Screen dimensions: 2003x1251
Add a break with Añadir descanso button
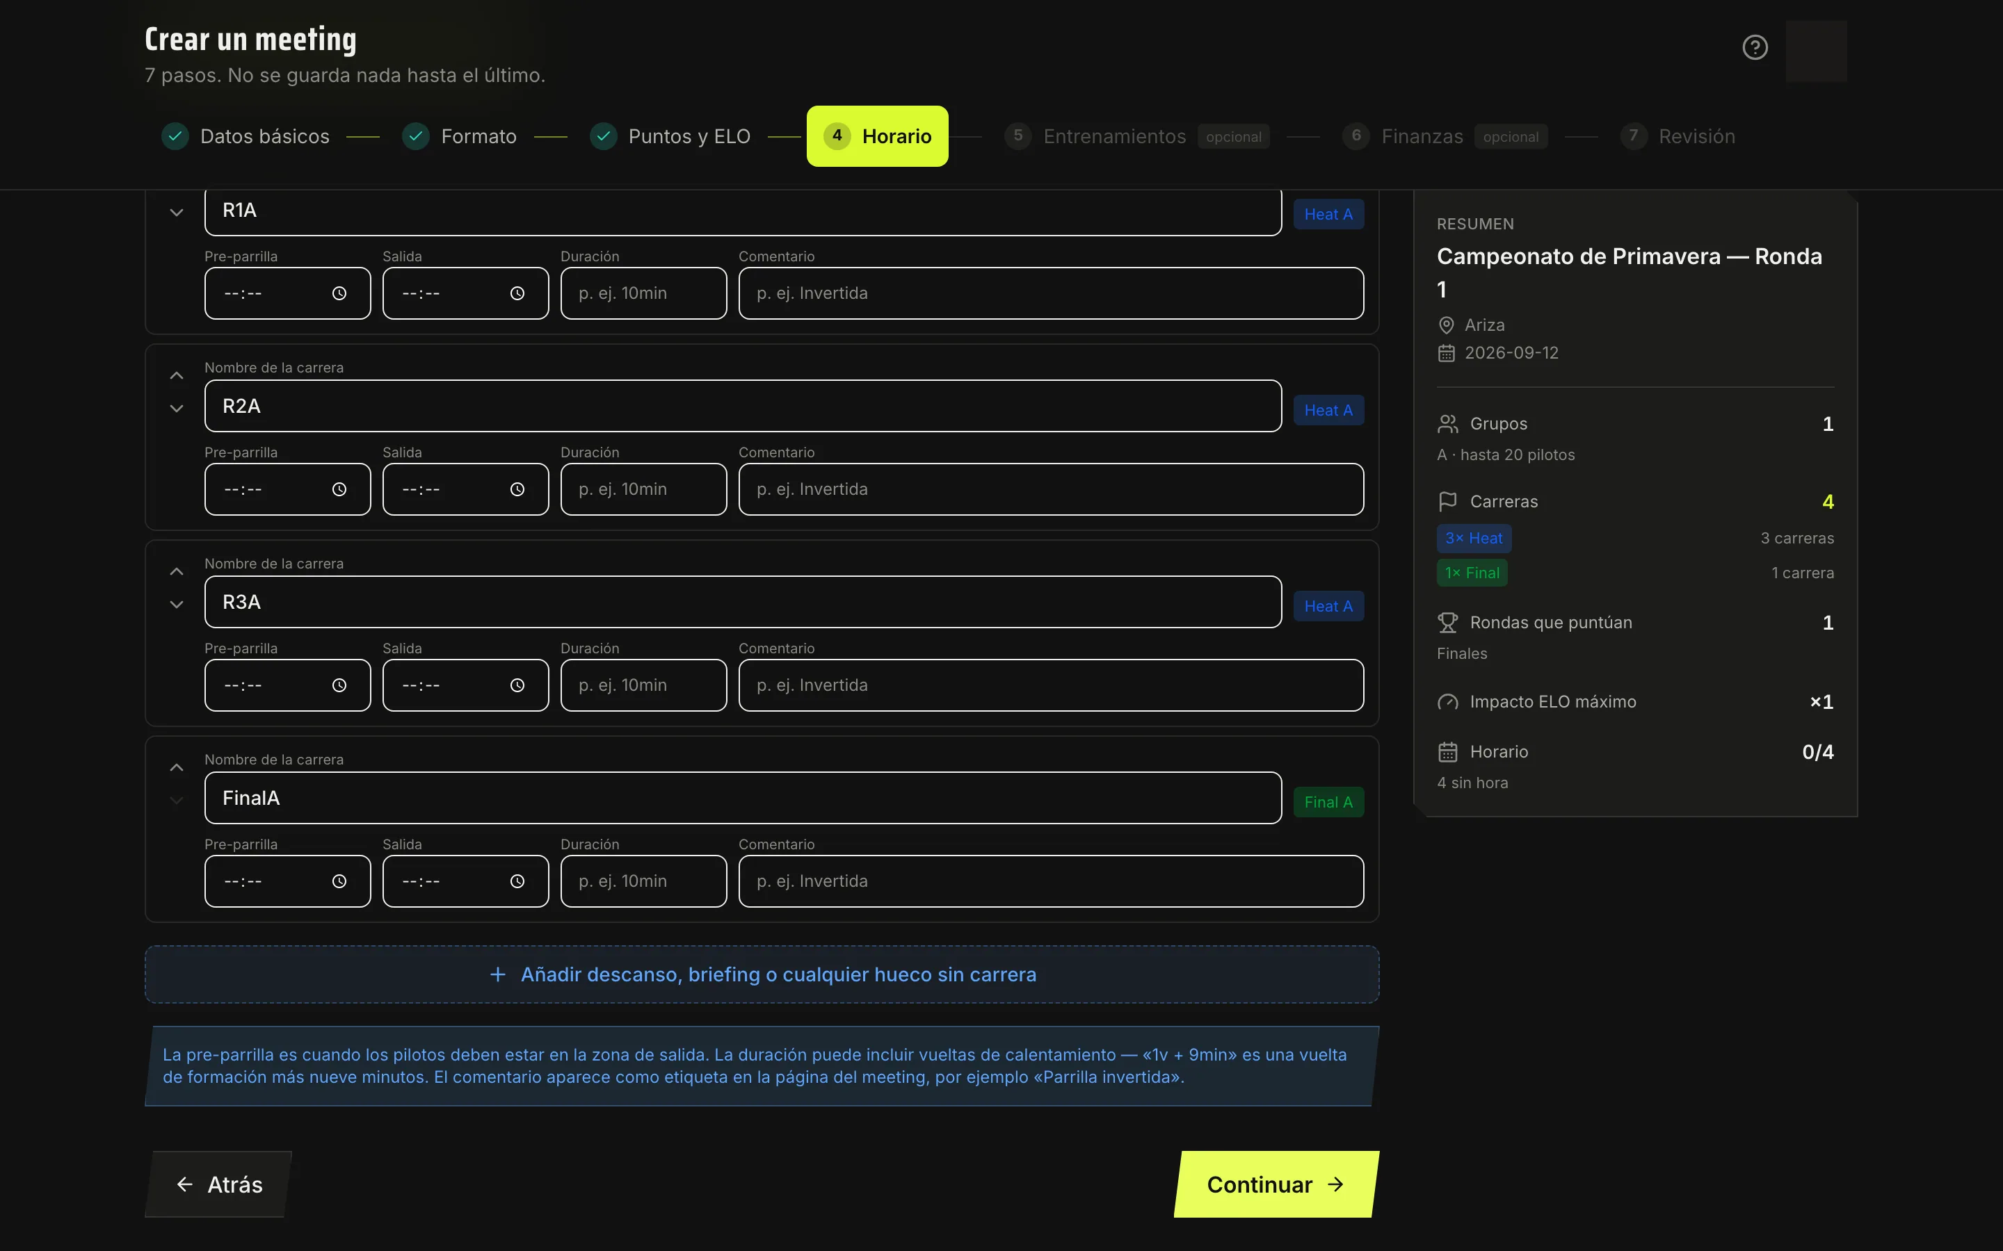click(x=762, y=974)
